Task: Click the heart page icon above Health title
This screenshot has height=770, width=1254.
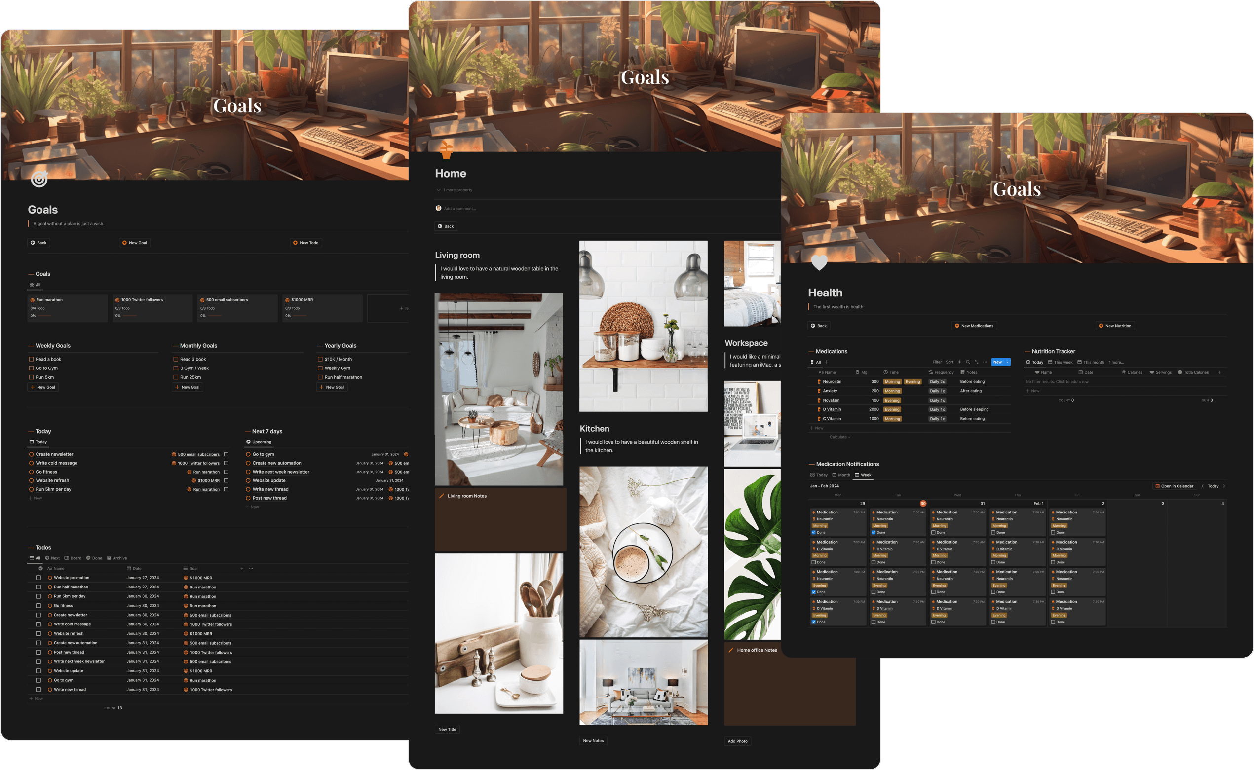Action: pos(819,263)
